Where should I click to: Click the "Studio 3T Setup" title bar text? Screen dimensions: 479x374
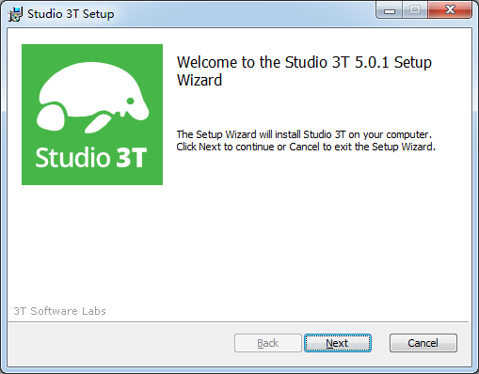[71, 14]
